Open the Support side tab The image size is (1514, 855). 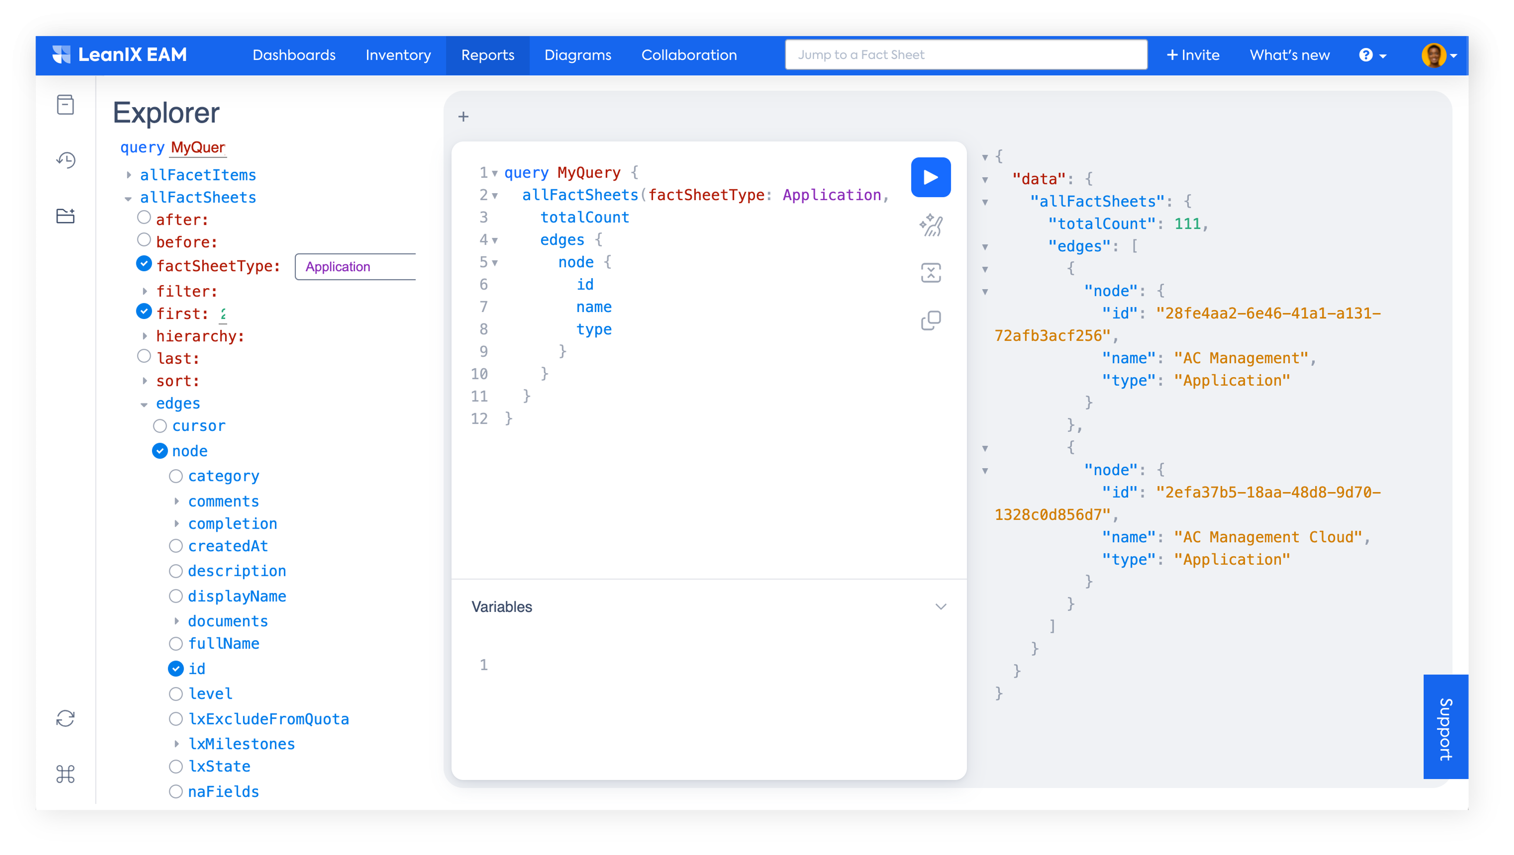click(x=1445, y=727)
